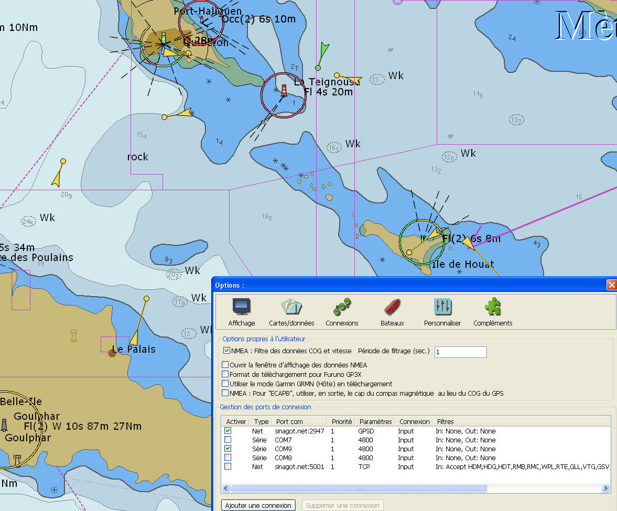The image size is (617, 511).
Task: Switch to the Bateaux section
Action: (x=392, y=307)
